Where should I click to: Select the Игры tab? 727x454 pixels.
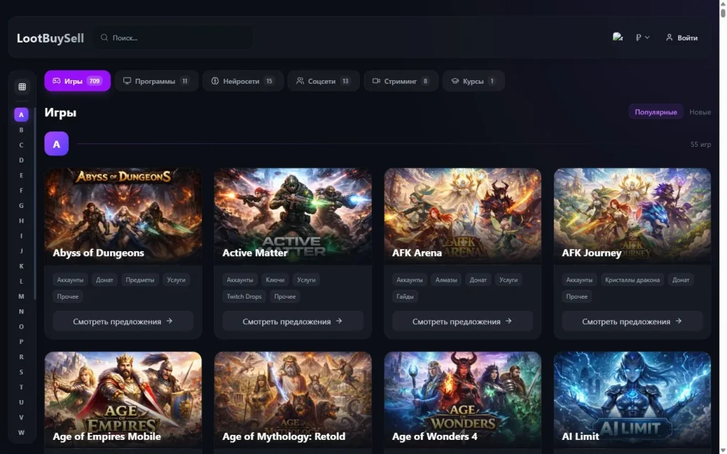point(77,81)
